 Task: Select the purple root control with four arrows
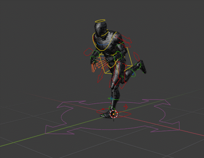click(112, 117)
